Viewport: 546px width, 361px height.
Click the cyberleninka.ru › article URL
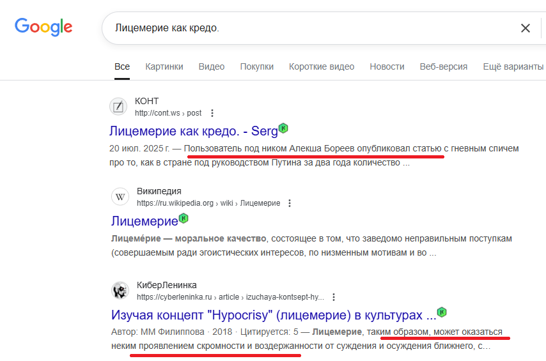point(230,297)
